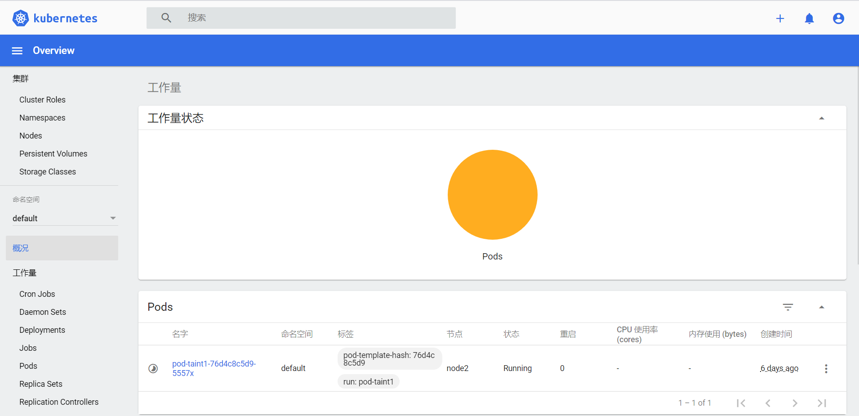The width and height of the screenshot is (859, 416).
Task: Select Deployments in the sidebar
Action: (x=42, y=330)
